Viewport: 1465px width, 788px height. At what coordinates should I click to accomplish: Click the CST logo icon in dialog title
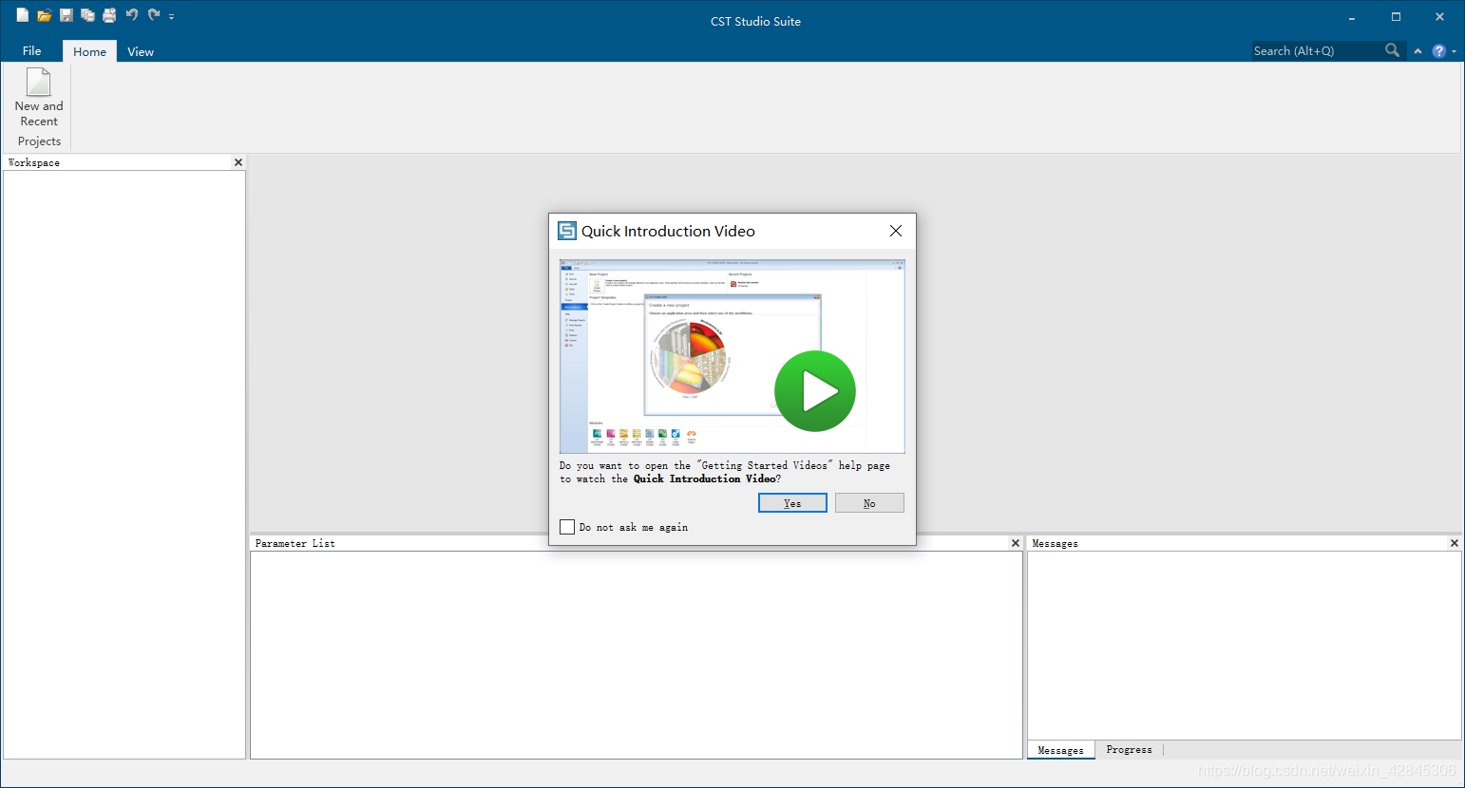(567, 231)
